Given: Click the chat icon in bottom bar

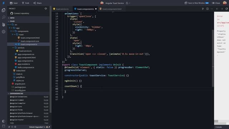Looking at the screenshot, I should pyautogui.click(x=15, y=127).
